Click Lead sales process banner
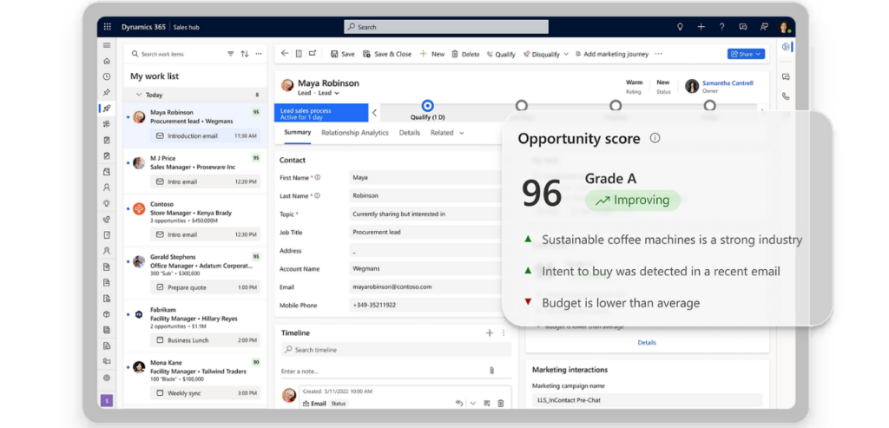Image resolution: width=889 pixels, height=428 pixels. pos(321,113)
